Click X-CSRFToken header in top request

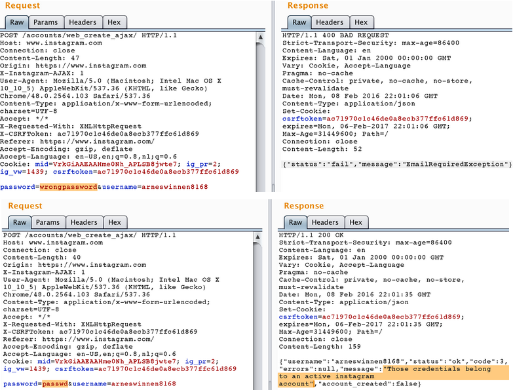(x=100, y=134)
